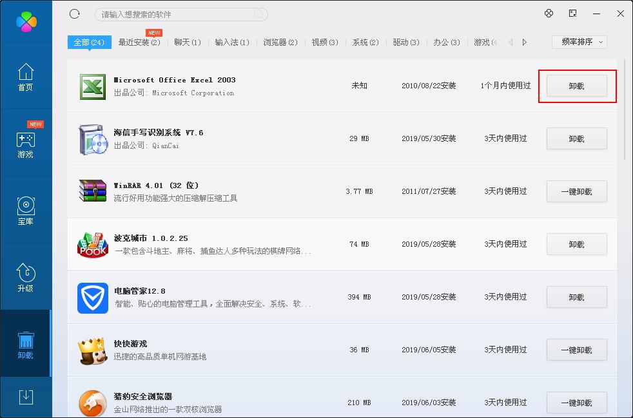Click the right arrow to reveal more categories
633x418 pixels.
524,41
